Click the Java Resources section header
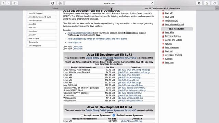This screenshot has height=123, width=219. coord(177,29)
